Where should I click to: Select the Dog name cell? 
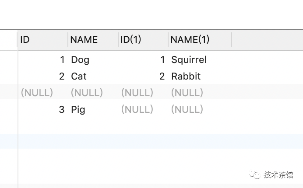pos(80,60)
